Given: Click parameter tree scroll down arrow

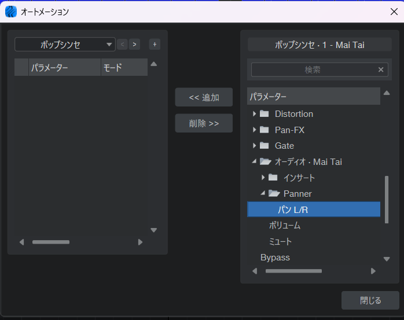Looking at the screenshot, I should tap(387, 259).
